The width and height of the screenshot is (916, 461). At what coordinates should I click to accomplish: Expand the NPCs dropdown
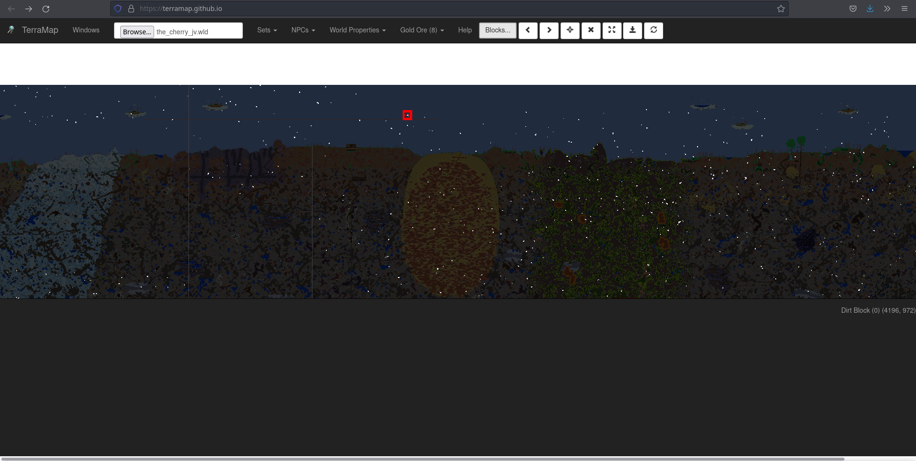point(303,30)
